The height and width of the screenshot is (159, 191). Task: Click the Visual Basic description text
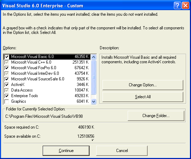click(139, 60)
